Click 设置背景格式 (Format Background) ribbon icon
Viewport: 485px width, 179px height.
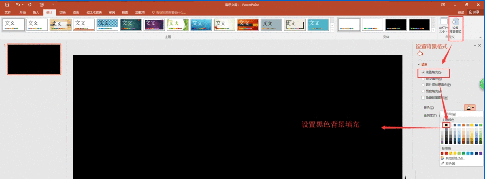tap(456, 25)
